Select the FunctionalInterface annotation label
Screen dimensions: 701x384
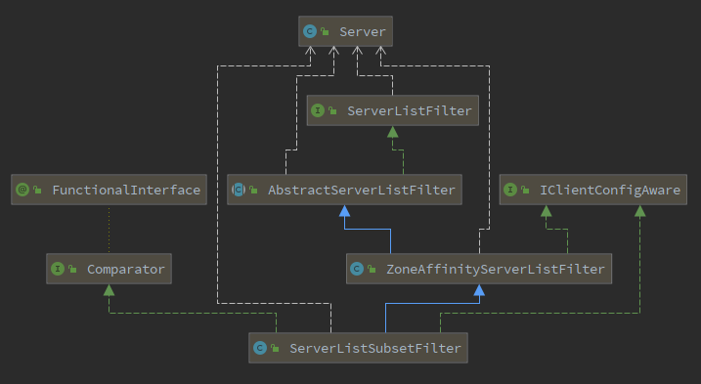tap(126, 190)
